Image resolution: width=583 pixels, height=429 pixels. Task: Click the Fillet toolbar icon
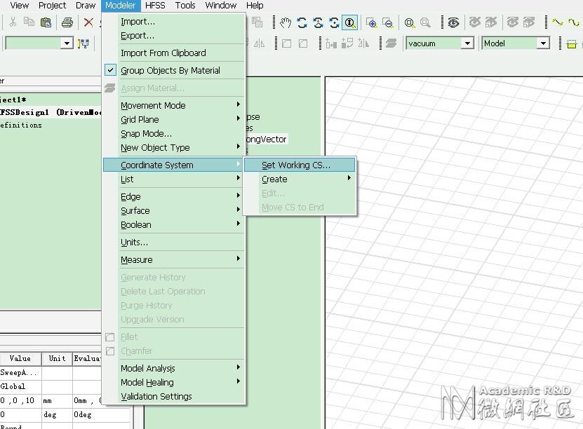[x=286, y=44]
